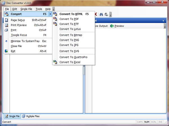Click the Multiple Files tab icon

(x=23, y=116)
